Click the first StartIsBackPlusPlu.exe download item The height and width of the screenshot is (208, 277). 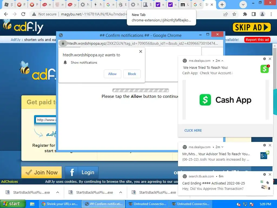tap(28, 192)
